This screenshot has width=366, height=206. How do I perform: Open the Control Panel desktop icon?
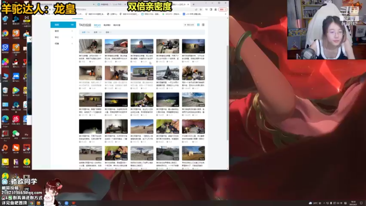click(x=5, y=105)
